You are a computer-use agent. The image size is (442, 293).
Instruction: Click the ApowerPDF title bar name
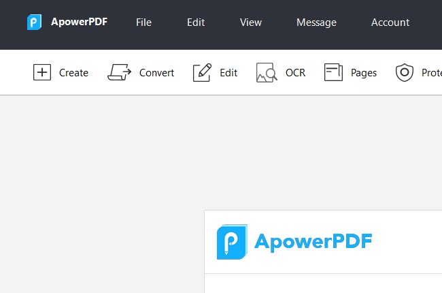pyautogui.click(x=79, y=22)
